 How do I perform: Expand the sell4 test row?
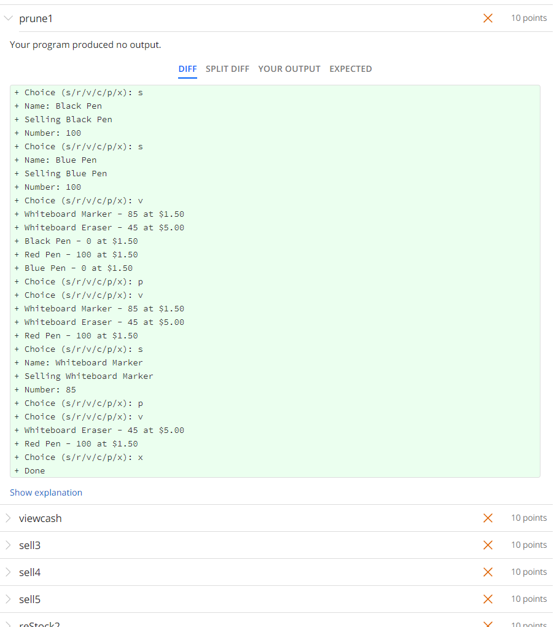(9, 572)
